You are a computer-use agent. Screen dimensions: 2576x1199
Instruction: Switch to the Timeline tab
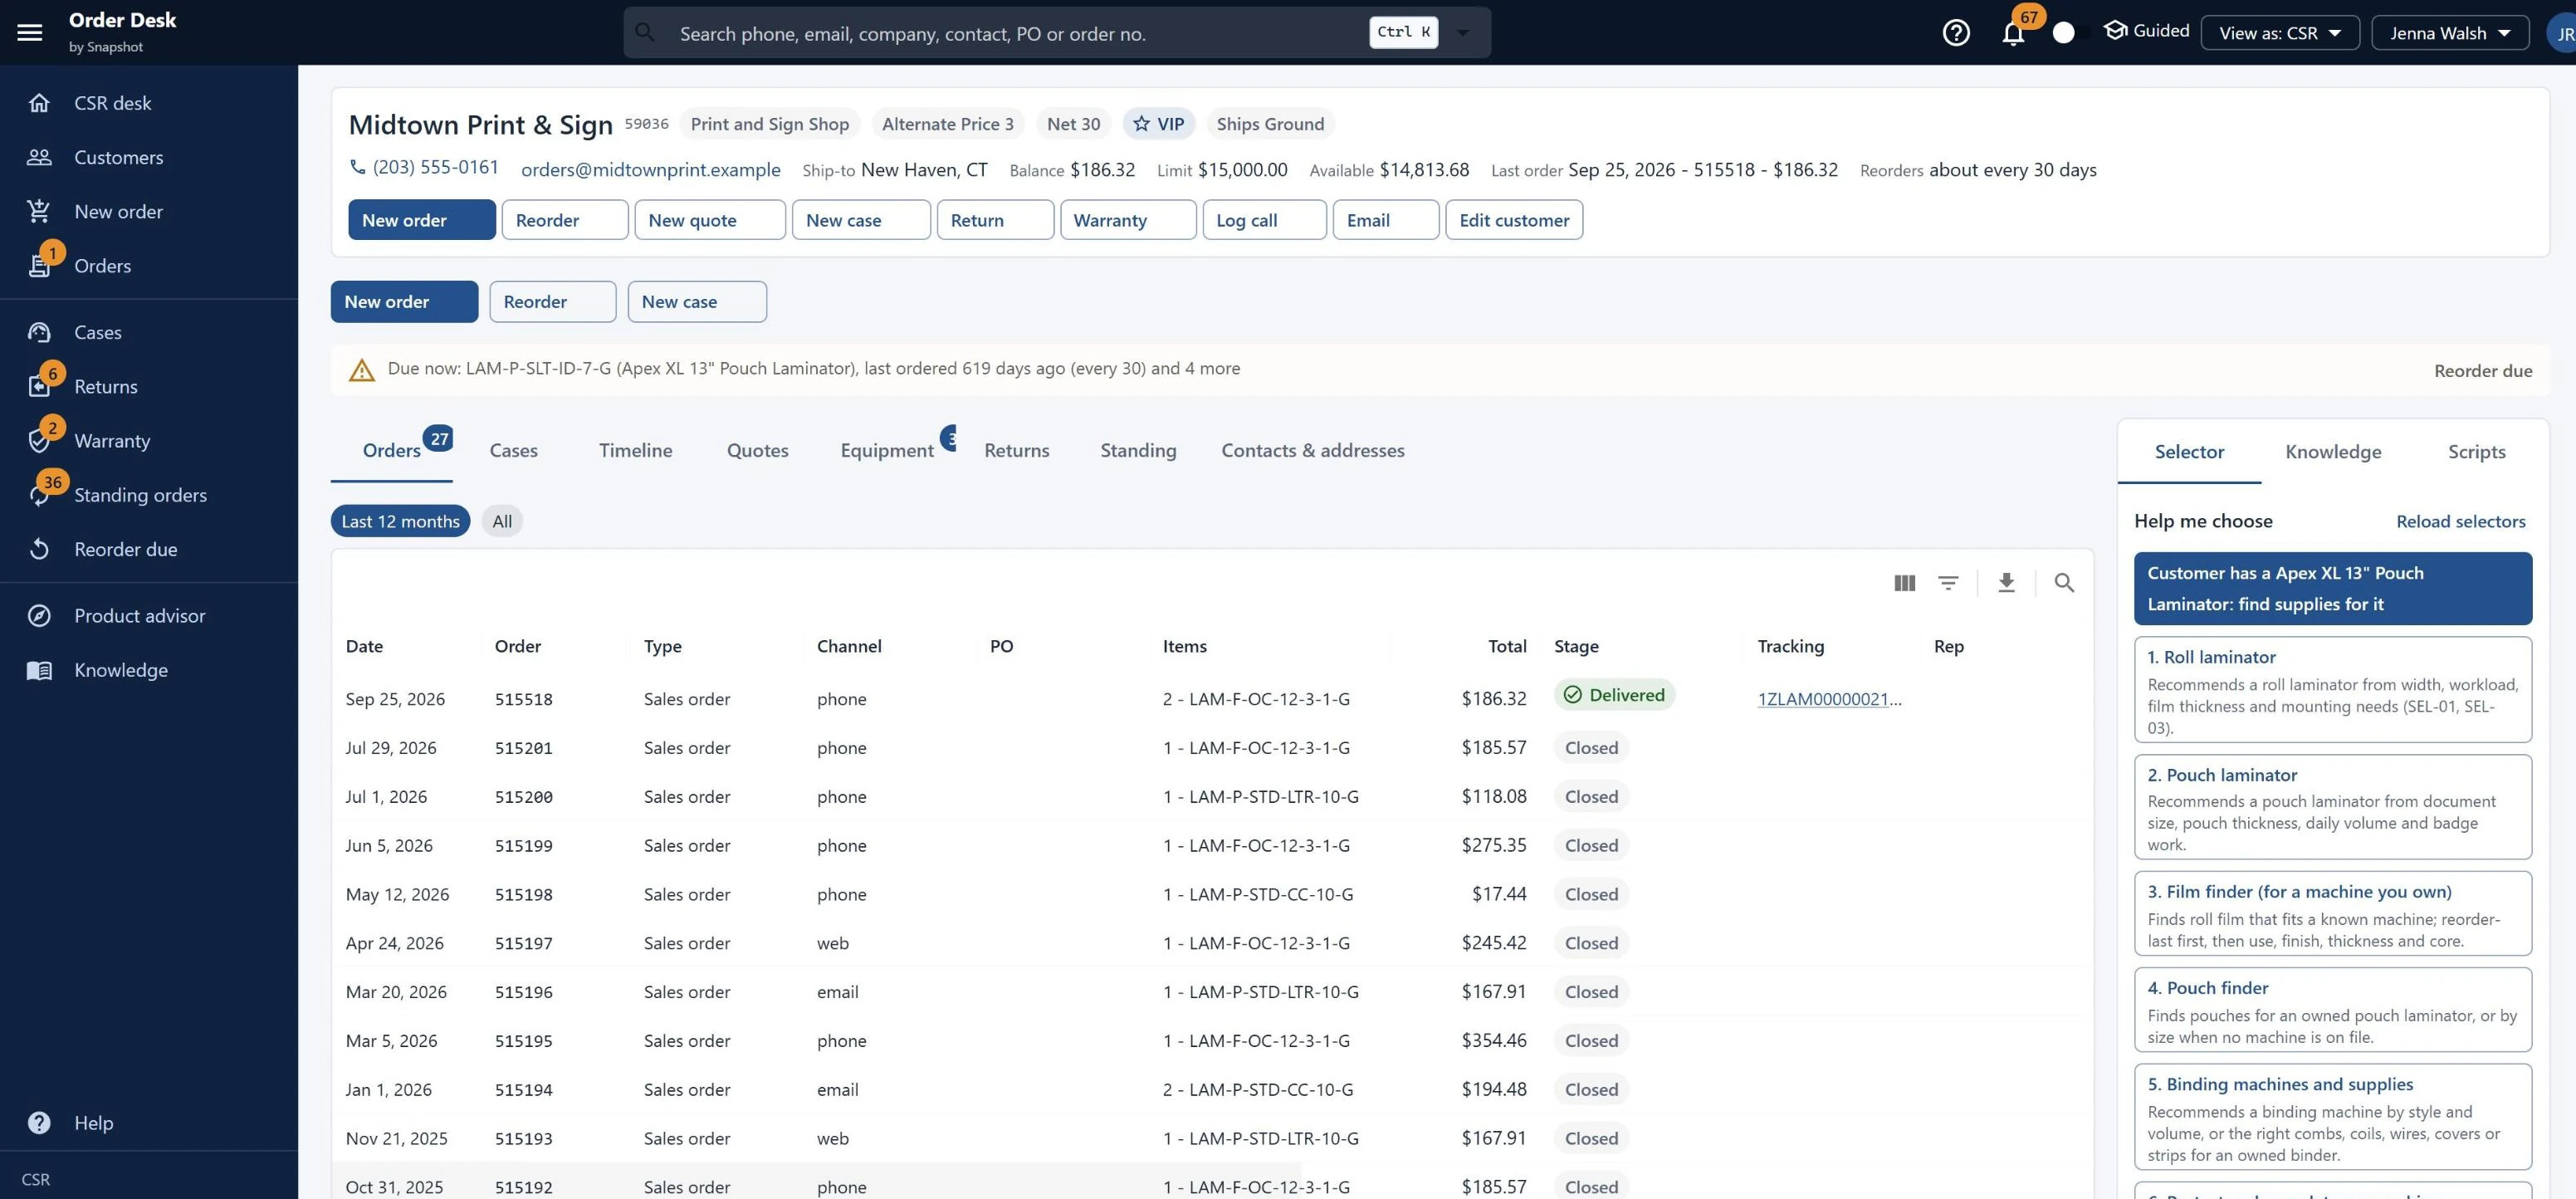[x=635, y=450]
